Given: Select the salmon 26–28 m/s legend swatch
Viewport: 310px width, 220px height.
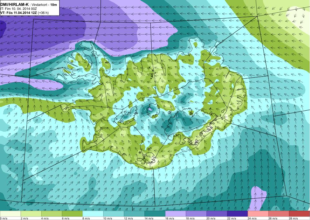Looking at the screenshot, I should tap(279, 214).
